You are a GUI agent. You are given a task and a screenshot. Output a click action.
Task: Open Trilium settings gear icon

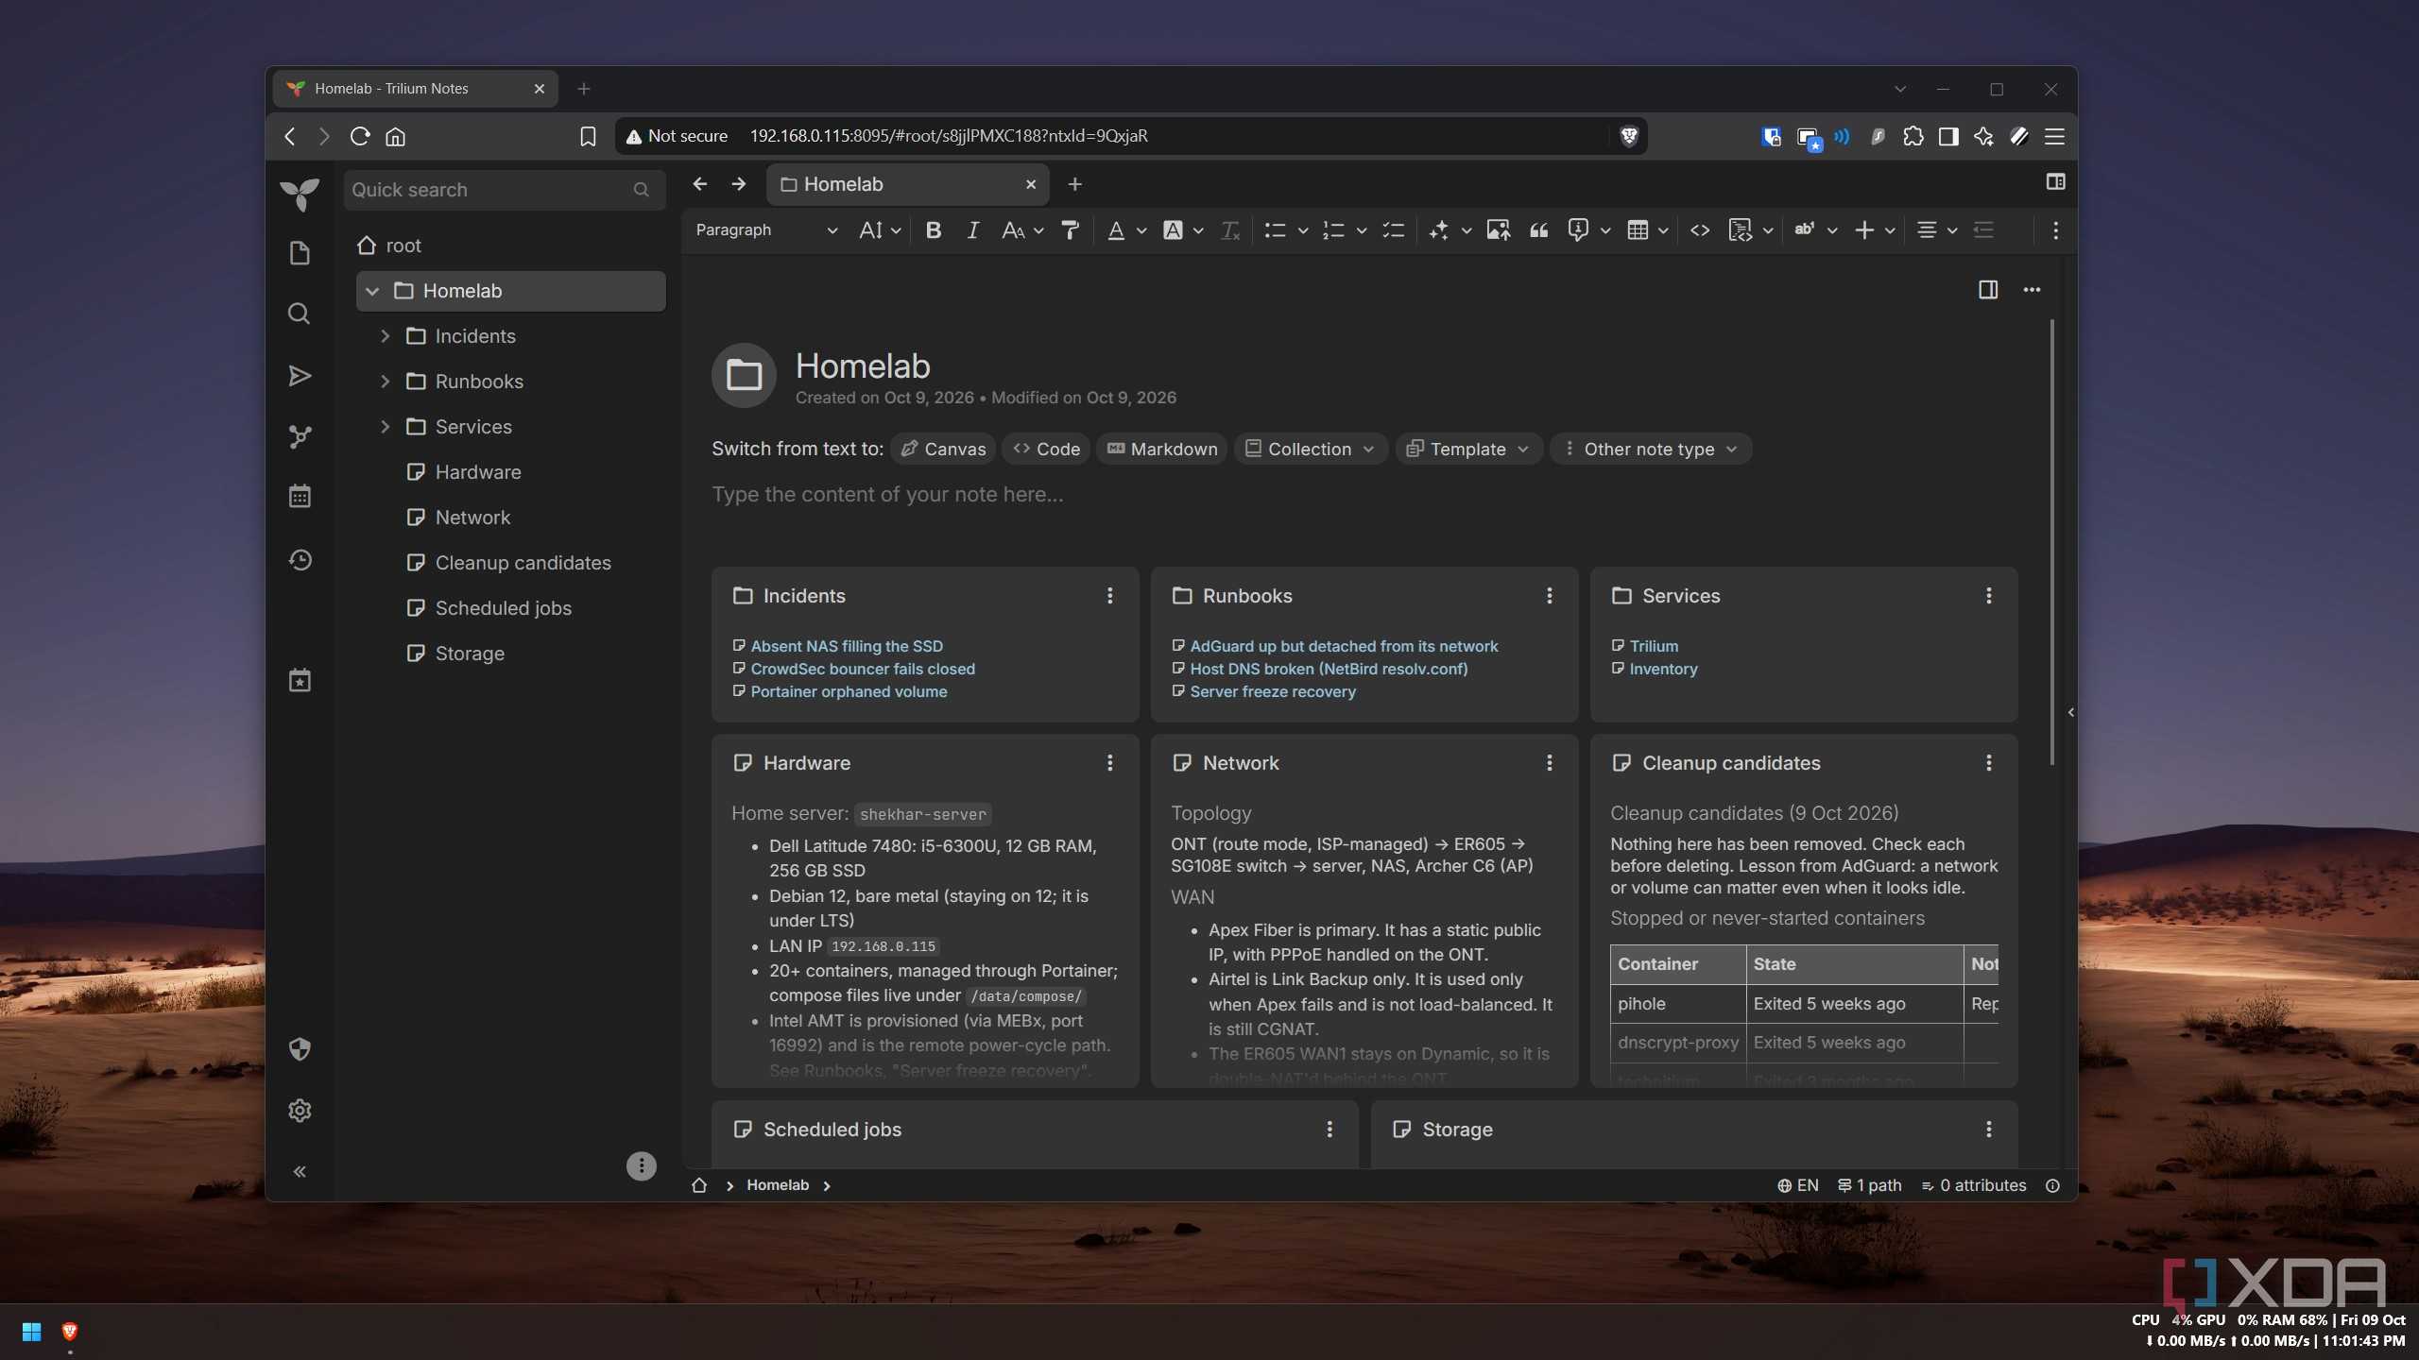[x=300, y=1111]
